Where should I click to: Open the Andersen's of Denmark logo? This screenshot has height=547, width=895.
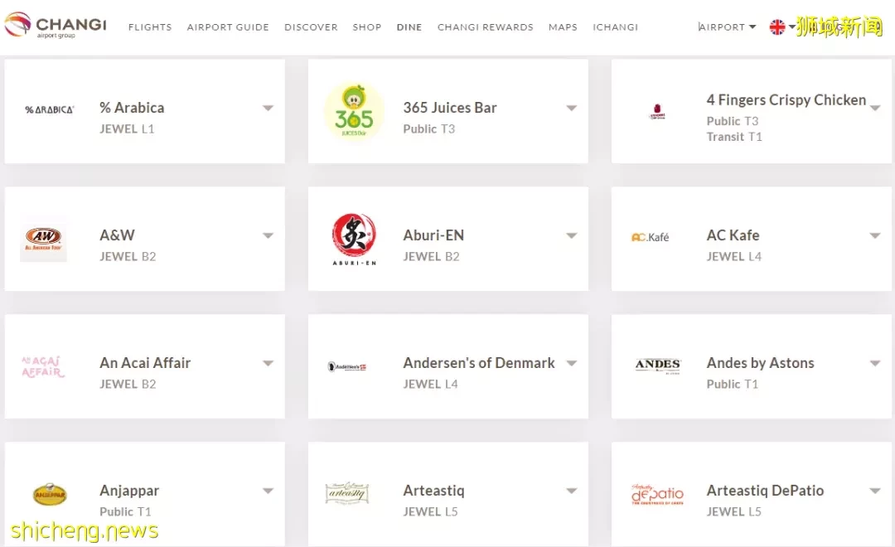[x=347, y=366]
